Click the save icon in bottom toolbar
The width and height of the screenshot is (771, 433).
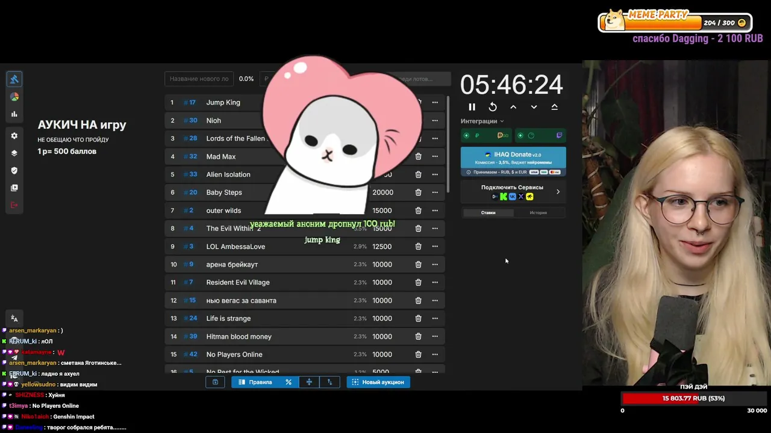(215, 382)
